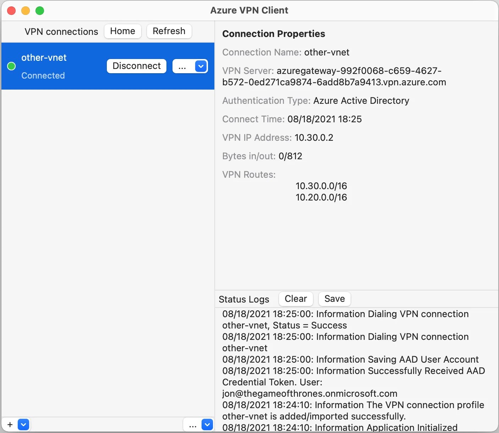Maximize the Azure VPN Client window
The image size is (499, 433).
40,11
